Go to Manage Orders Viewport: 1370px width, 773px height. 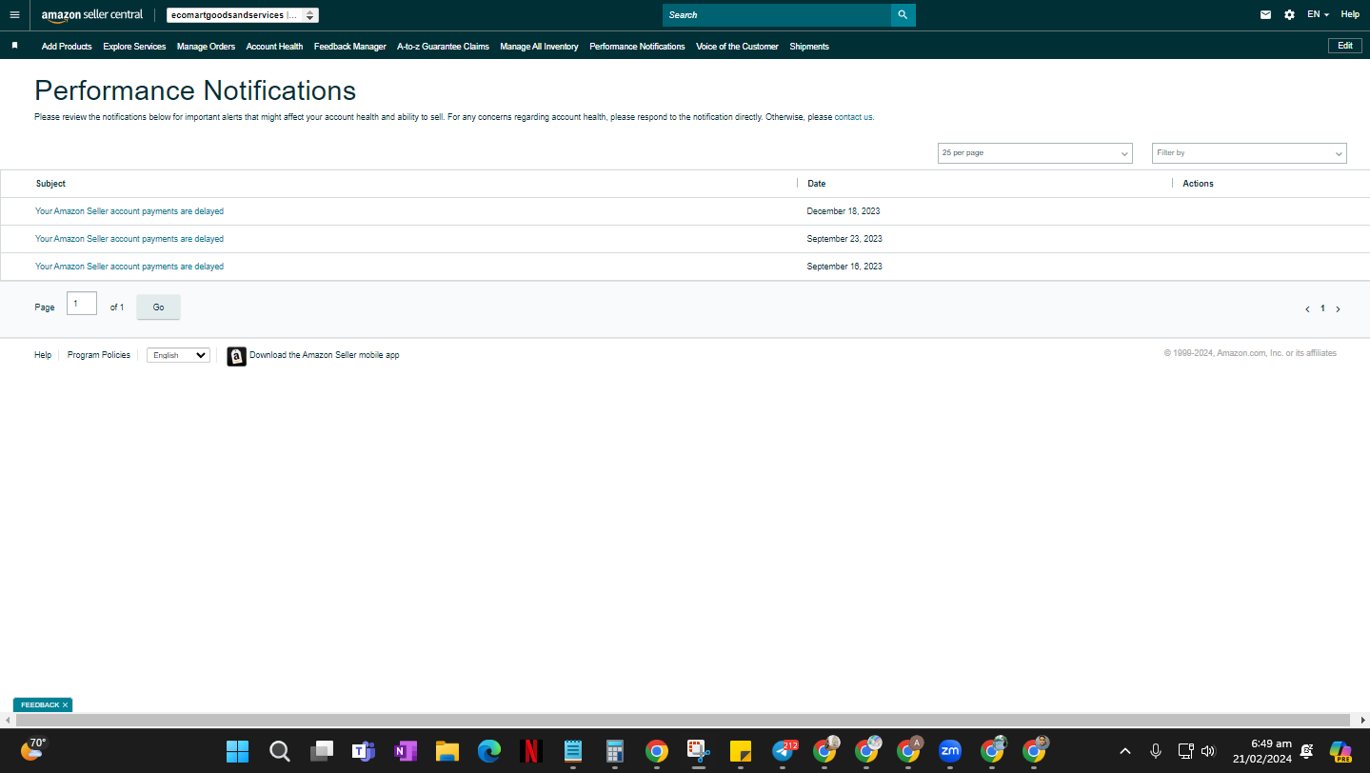point(206,47)
